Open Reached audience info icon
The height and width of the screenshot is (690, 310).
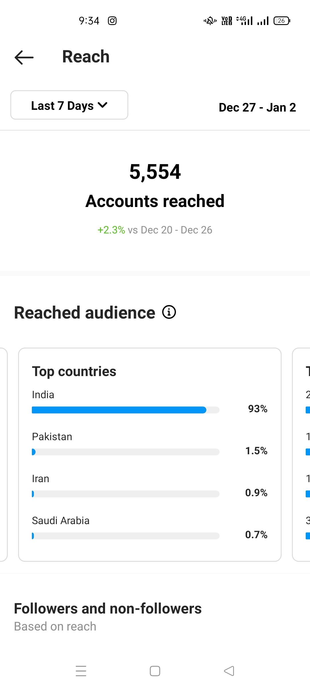click(169, 312)
